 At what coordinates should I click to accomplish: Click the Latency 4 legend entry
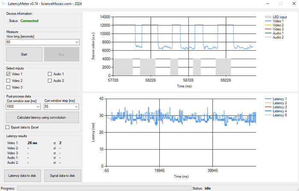click(x=276, y=111)
